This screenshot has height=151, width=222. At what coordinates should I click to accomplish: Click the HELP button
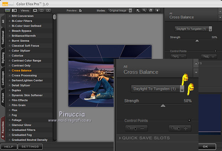pos(9,147)
